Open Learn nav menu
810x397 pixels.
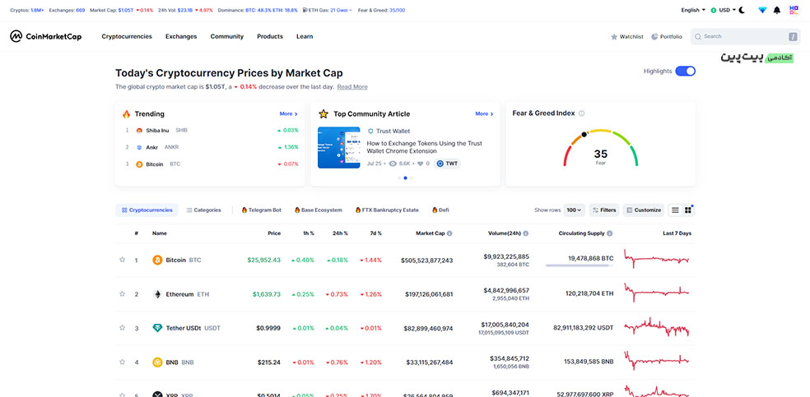coord(305,36)
